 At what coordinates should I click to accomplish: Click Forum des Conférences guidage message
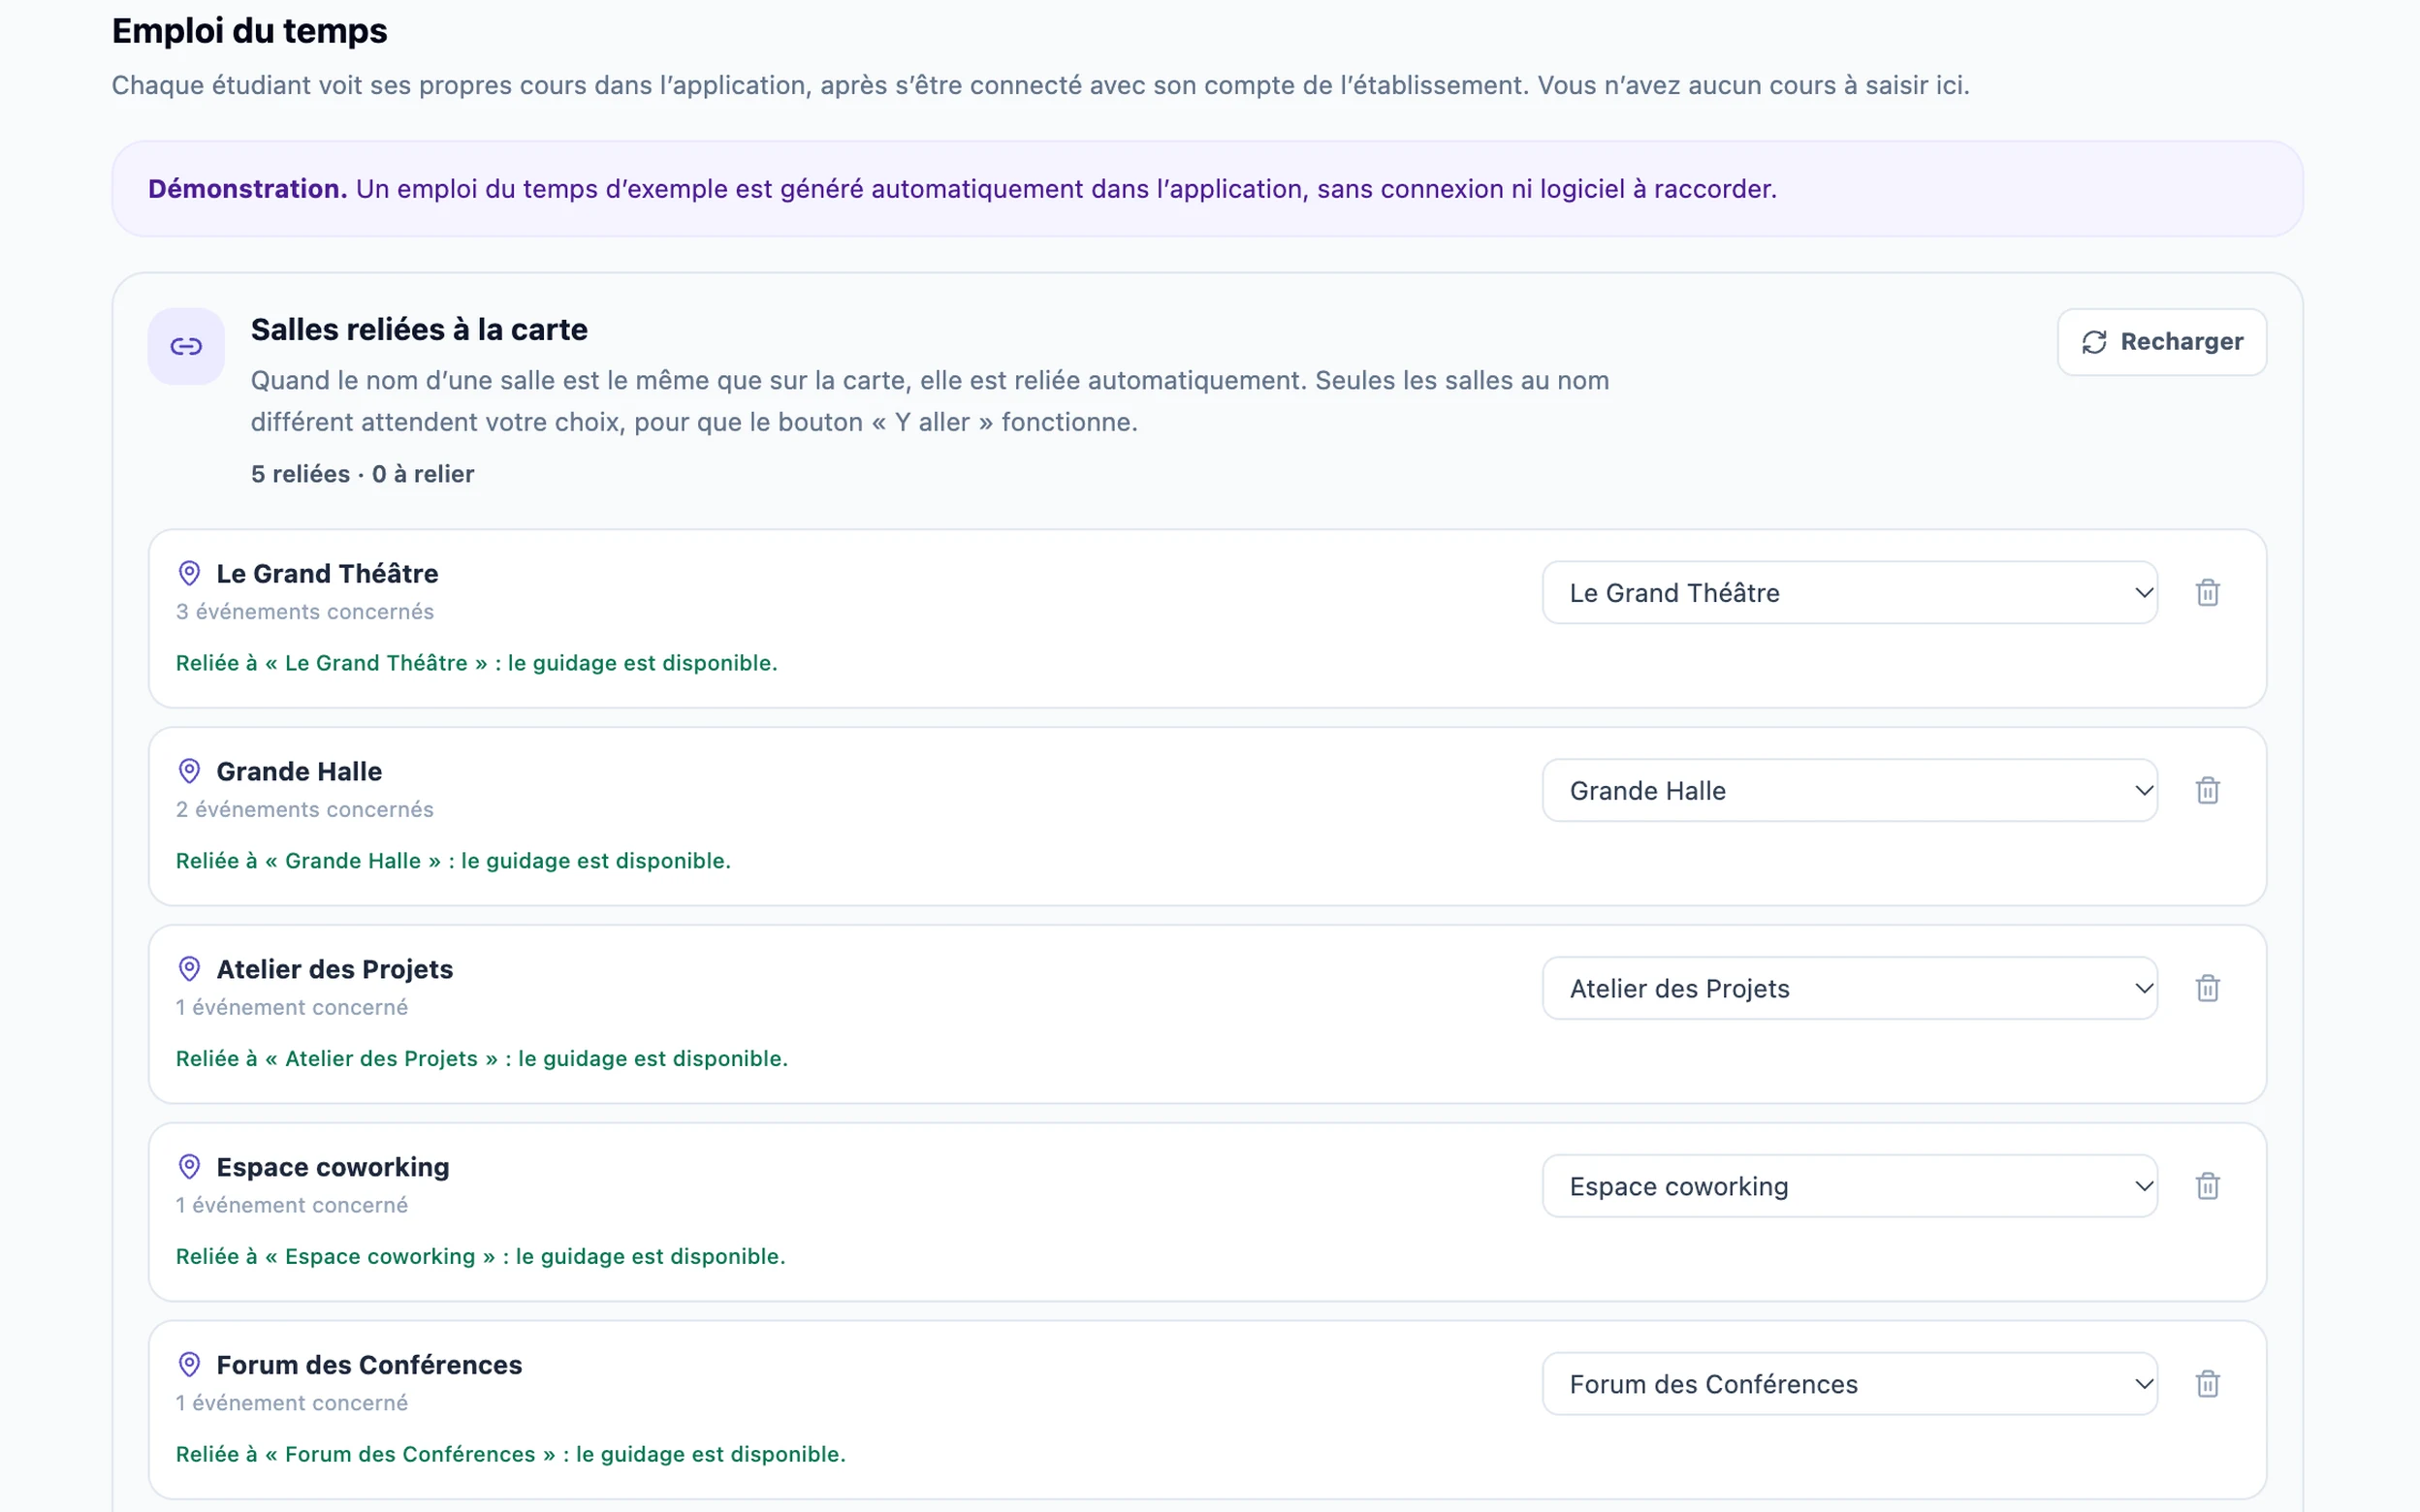click(x=510, y=1456)
